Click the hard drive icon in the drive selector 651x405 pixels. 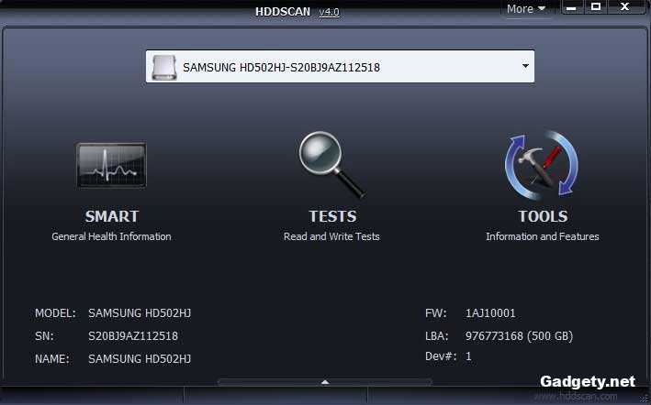(164, 67)
